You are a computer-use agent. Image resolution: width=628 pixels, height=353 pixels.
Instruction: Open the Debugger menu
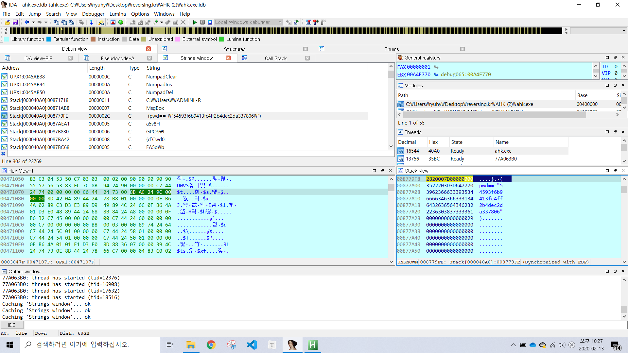pyautogui.click(x=93, y=14)
